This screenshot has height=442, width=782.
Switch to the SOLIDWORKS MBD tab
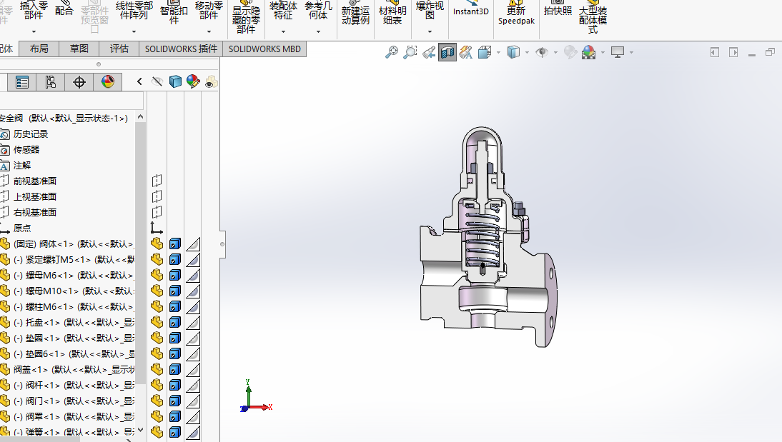pyautogui.click(x=265, y=49)
